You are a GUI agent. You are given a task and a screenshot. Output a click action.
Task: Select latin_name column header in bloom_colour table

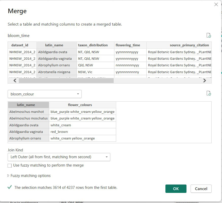tap(28, 105)
